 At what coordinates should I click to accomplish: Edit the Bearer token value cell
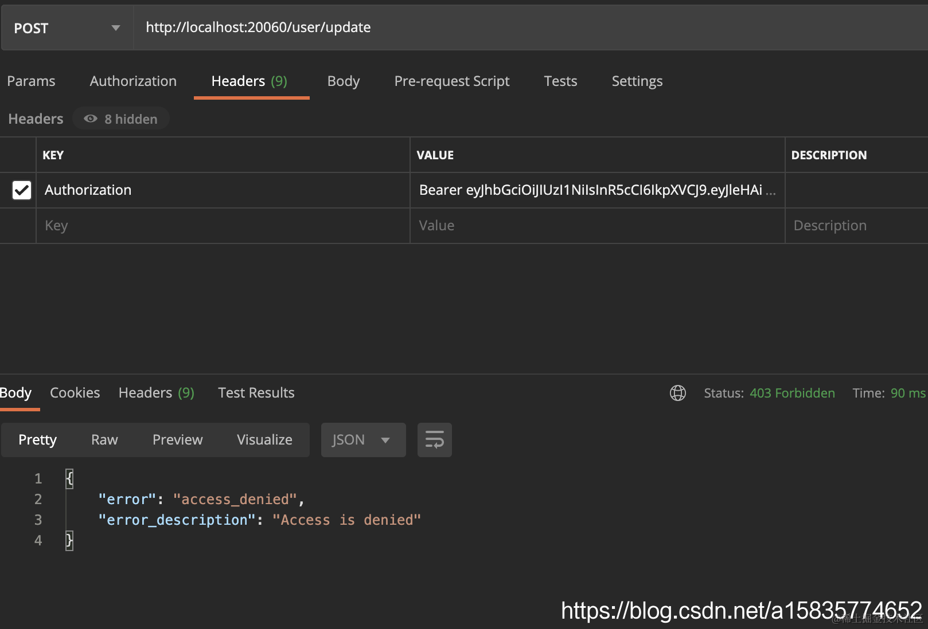(597, 190)
